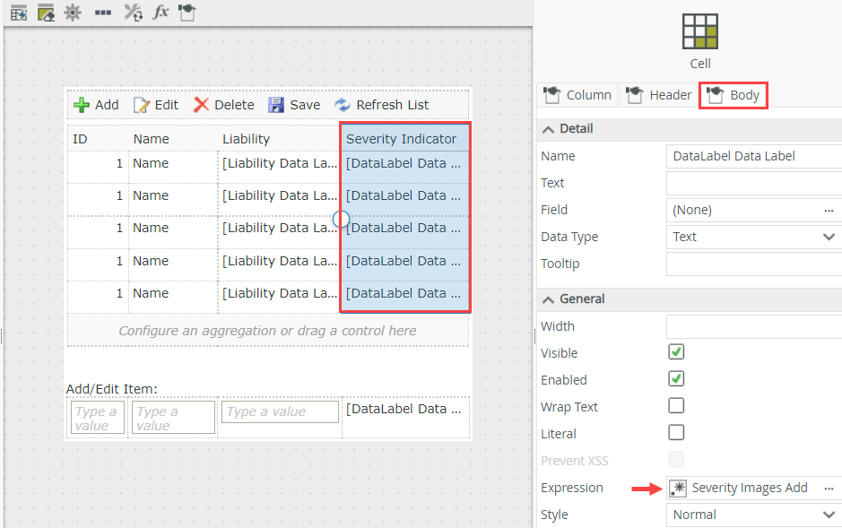The width and height of the screenshot is (842, 528).
Task: Click the Delete red X button
Action: point(224,105)
